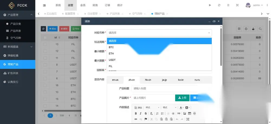Open table search with magnifier icon
This screenshot has height=124, width=271.
260,29
